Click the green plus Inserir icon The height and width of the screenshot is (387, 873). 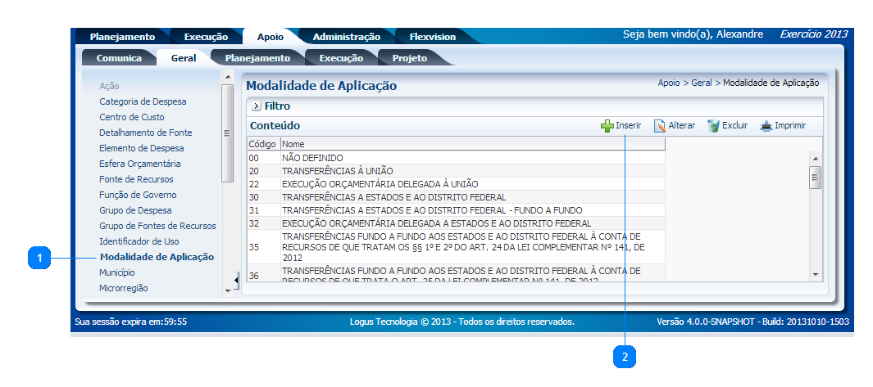click(607, 126)
